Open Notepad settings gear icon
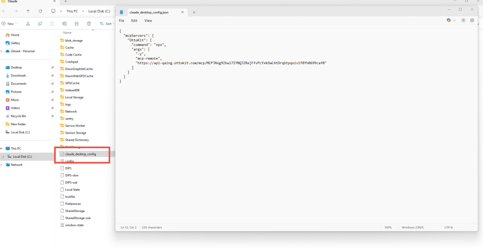 [472, 20]
